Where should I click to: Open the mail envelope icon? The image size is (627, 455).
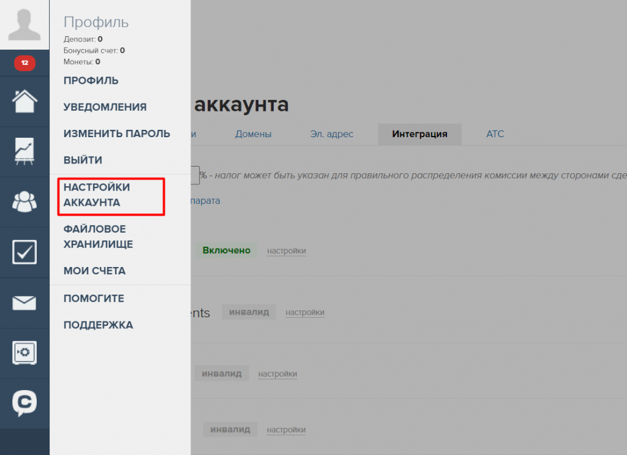coord(24,303)
